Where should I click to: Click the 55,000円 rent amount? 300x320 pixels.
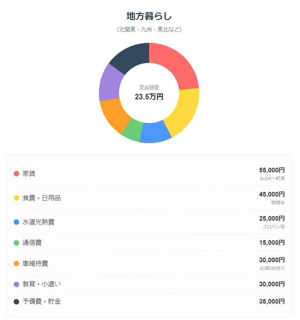click(x=272, y=170)
